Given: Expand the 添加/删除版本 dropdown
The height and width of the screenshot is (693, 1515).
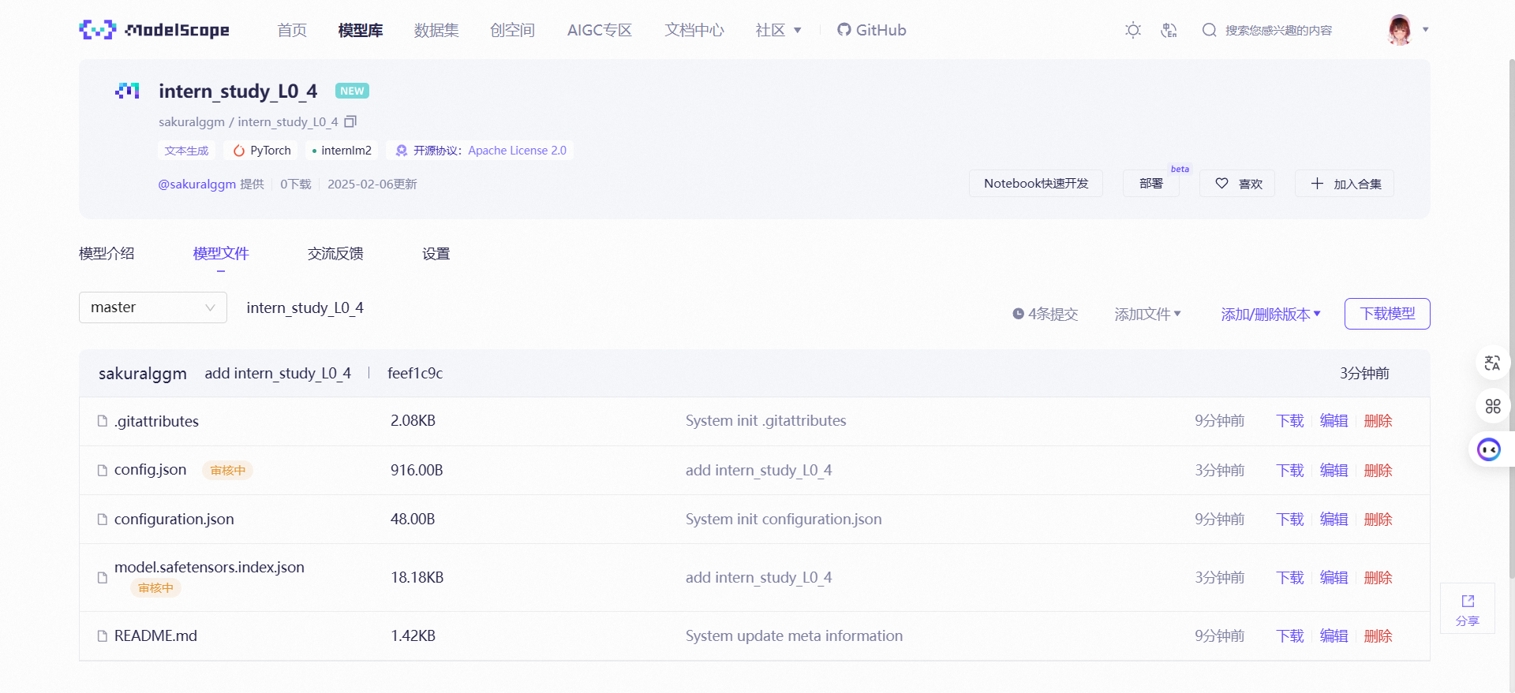Looking at the screenshot, I should point(1270,314).
